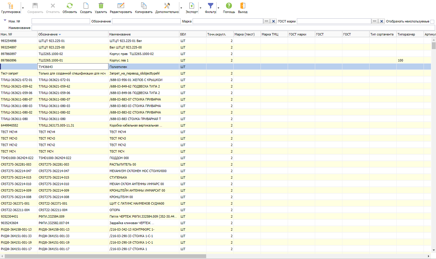This screenshot has height=259, width=436.
Task: Toggle the Отображать неиспользуемые checkbox
Action: (432, 22)
